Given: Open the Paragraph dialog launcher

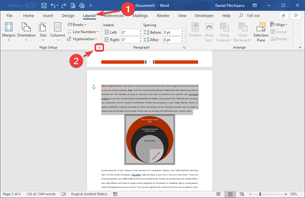Looking at the screenshot, I should (184, 48).
